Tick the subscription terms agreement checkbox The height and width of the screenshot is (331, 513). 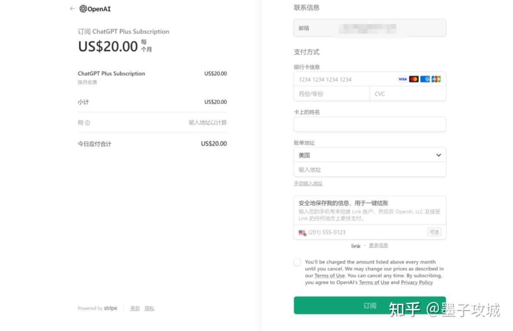pyautogui.click(x=297, y=262)
